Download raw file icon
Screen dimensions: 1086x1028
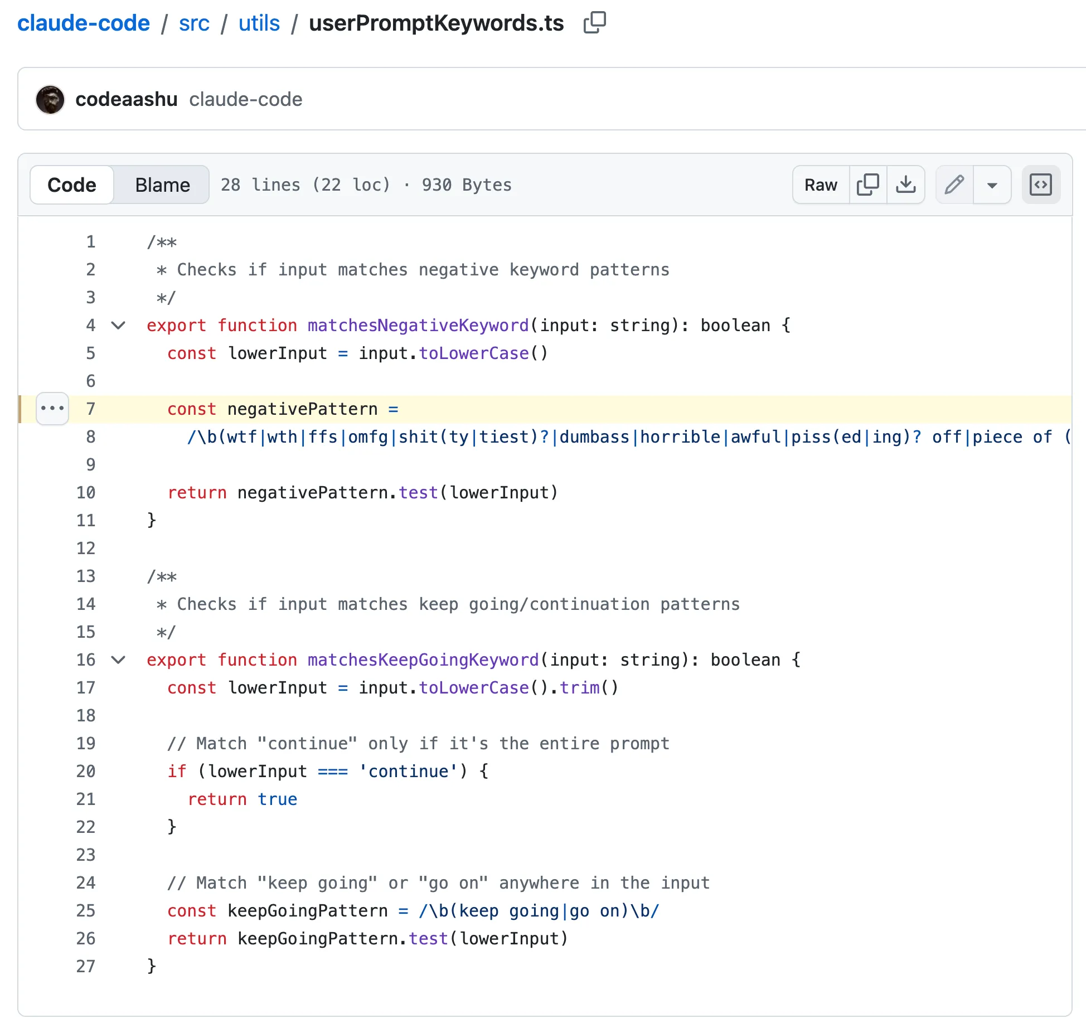[x=905, y=185]
